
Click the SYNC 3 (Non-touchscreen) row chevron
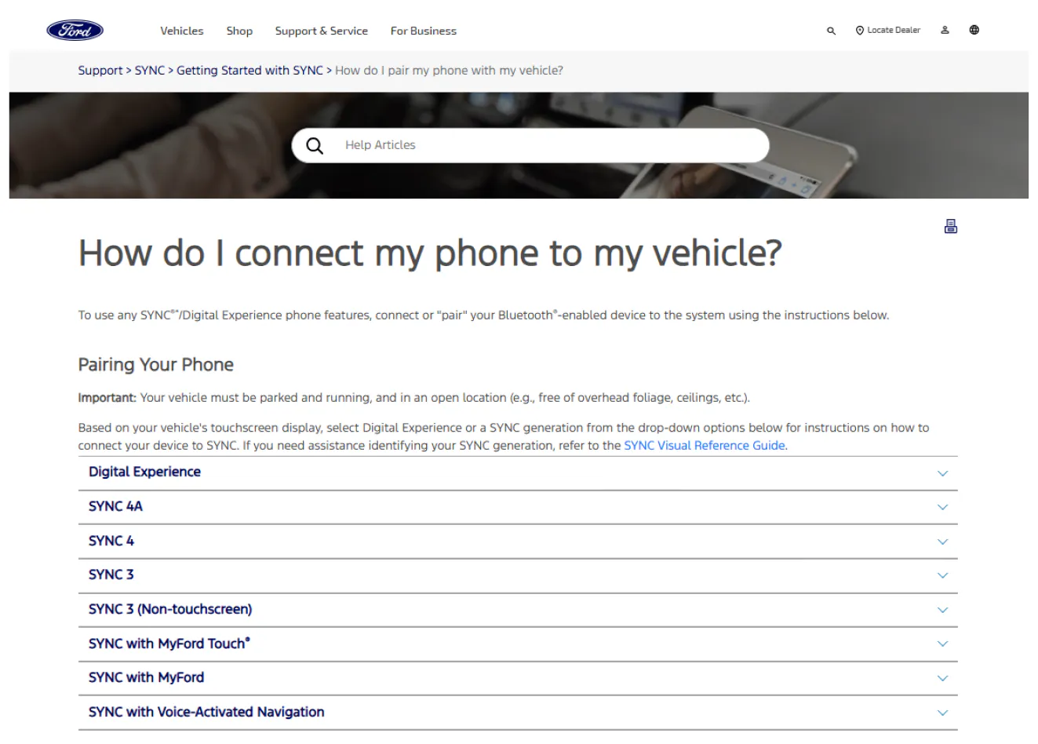tap(943, 610)
